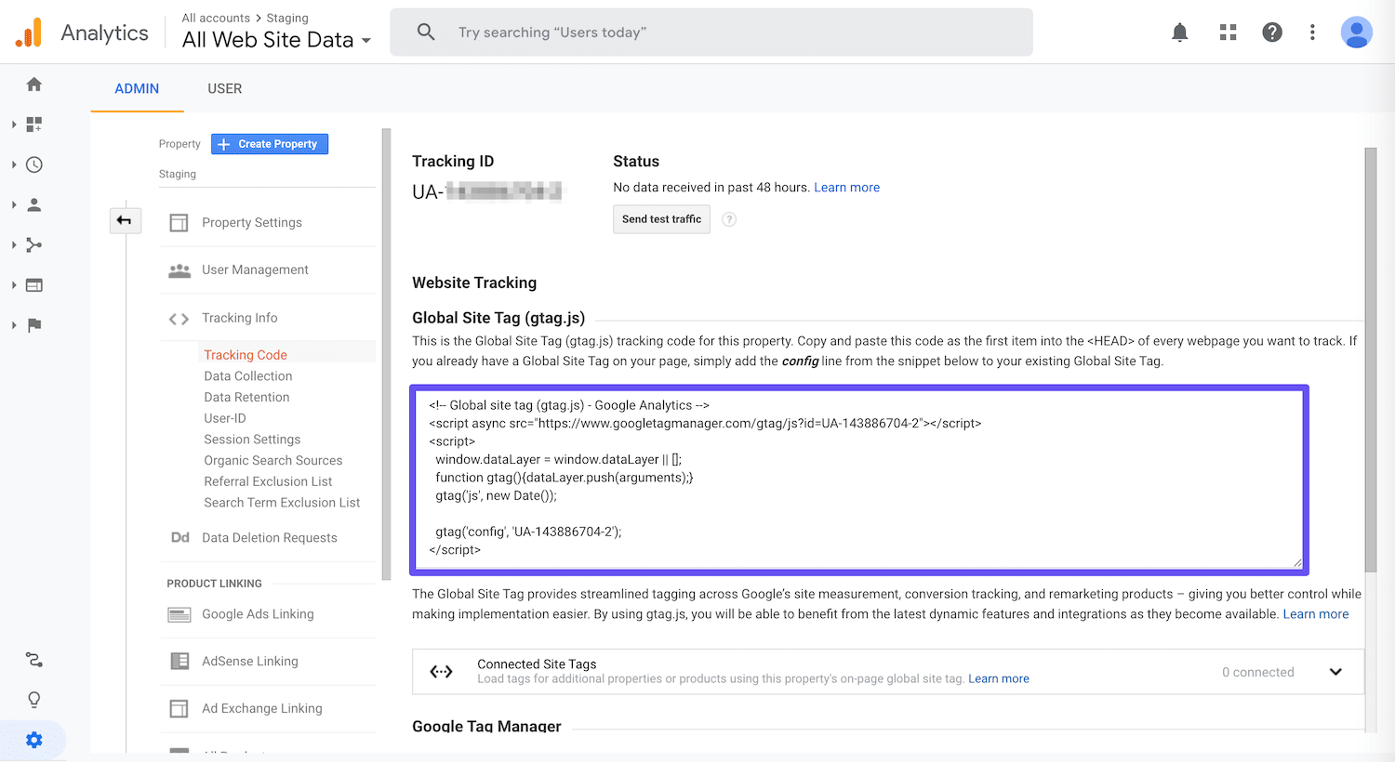Click the Google Analytics logo
The width and height of the screenshot is (1395, 762).
82,32
